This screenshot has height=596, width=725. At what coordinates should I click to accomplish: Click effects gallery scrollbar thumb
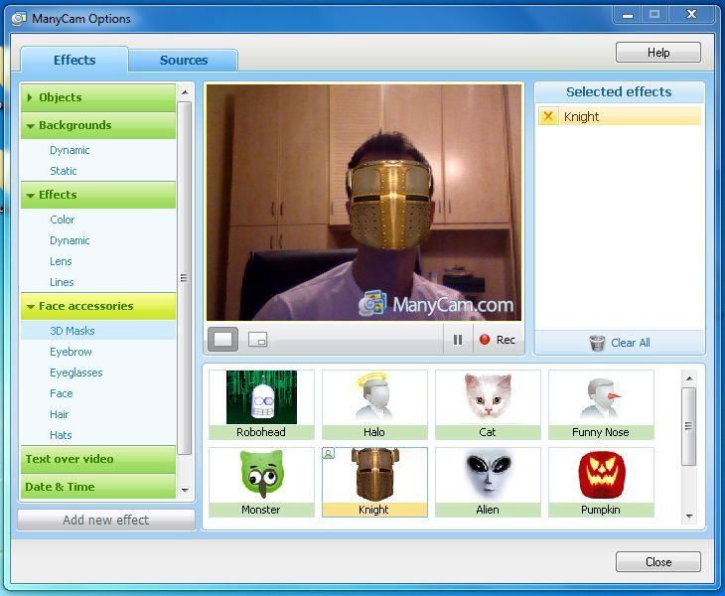pyautogui.click(x=689, y=426)
